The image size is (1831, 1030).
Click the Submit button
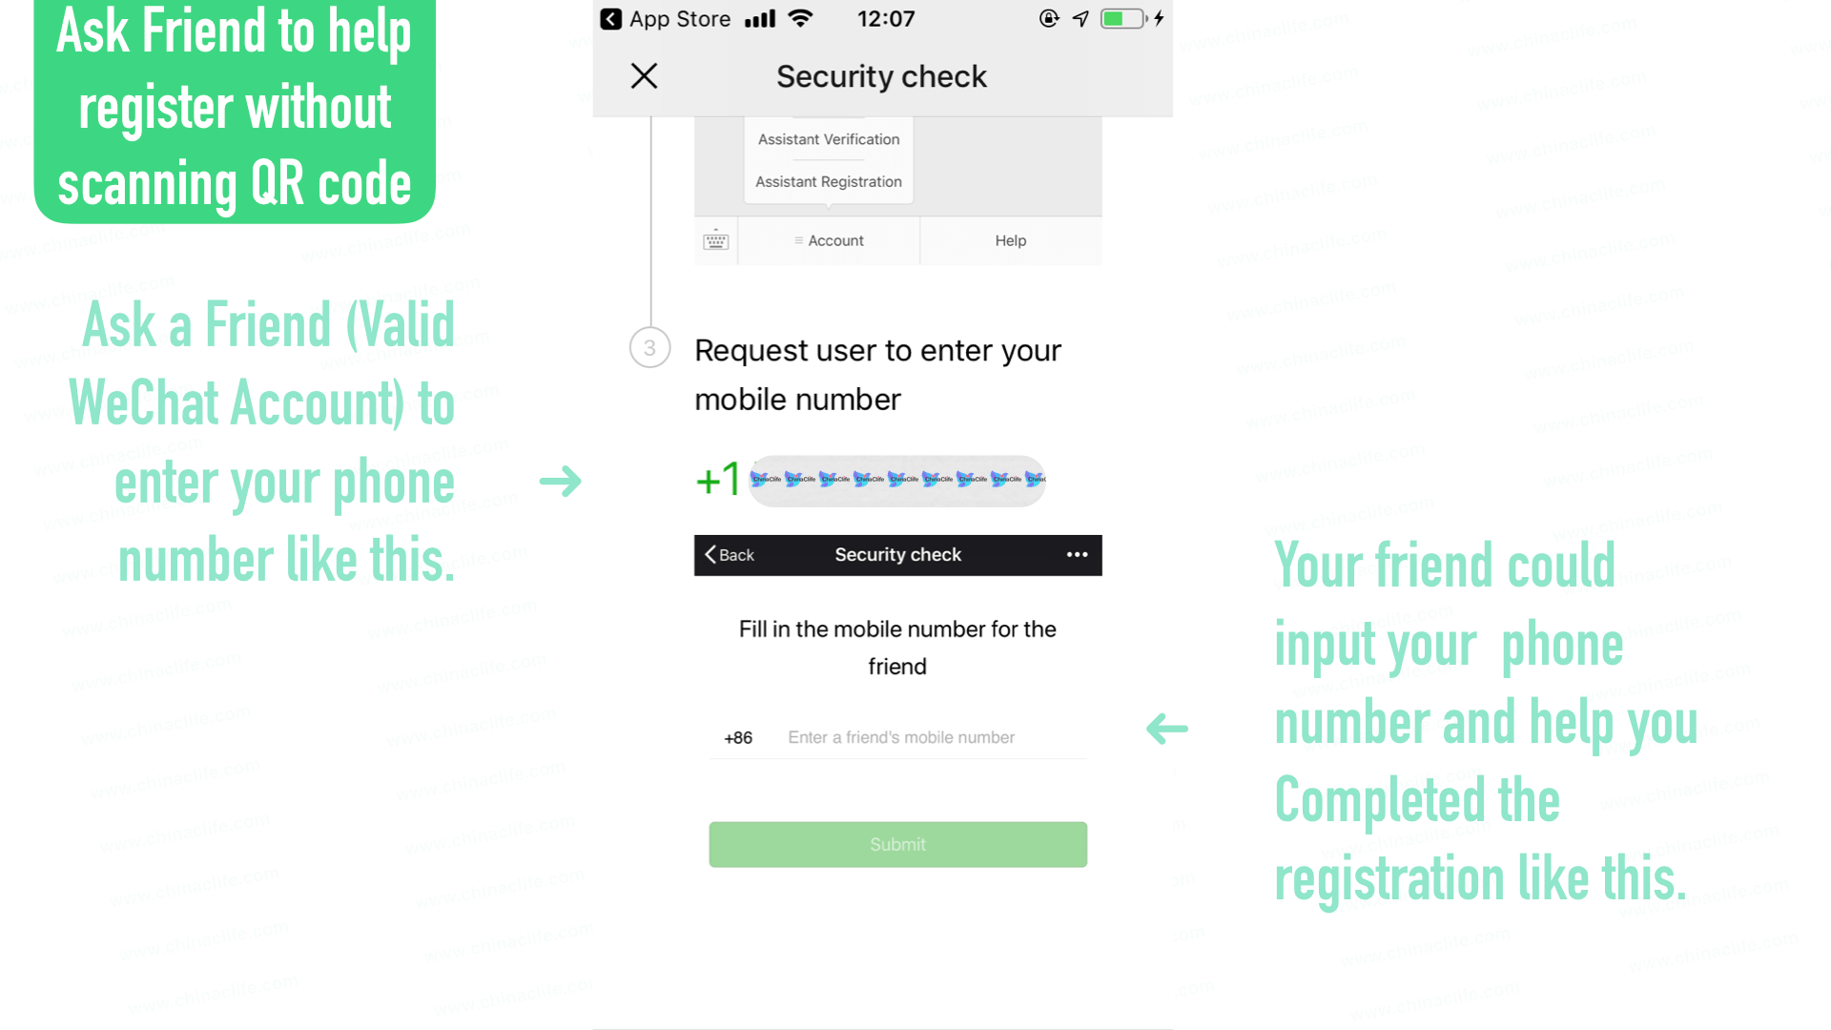point(896,844)
